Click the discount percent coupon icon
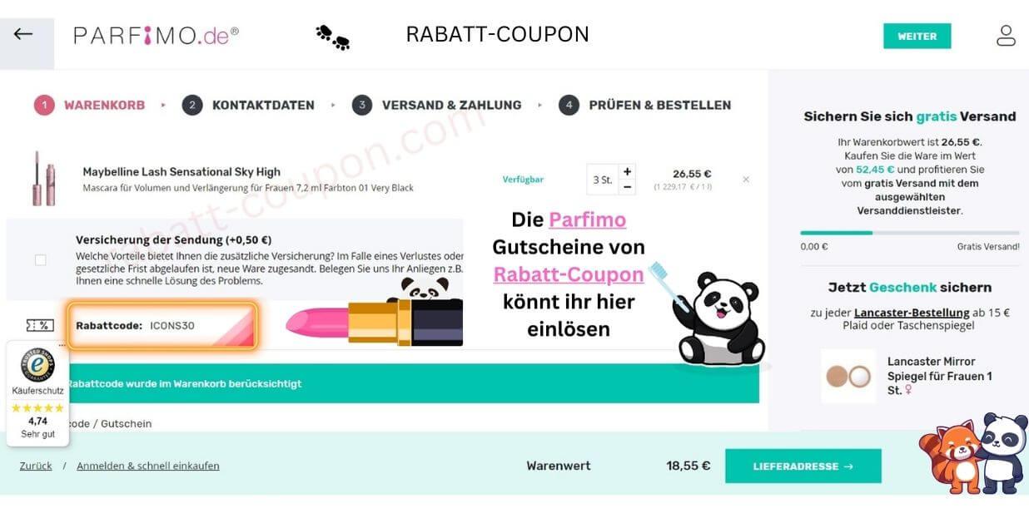 40,325
